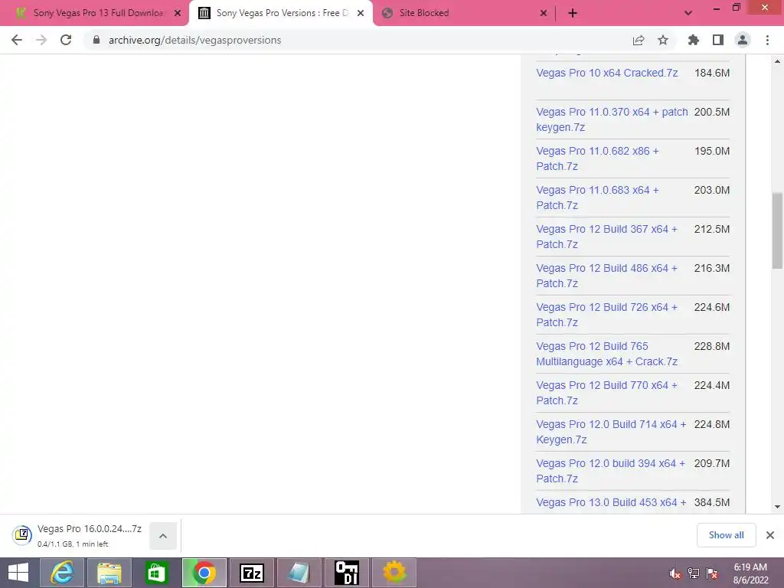Toggle the browser side panel icon

coord(718,40)
